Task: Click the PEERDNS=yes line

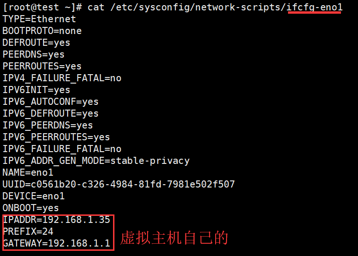Action: (34, 54)
